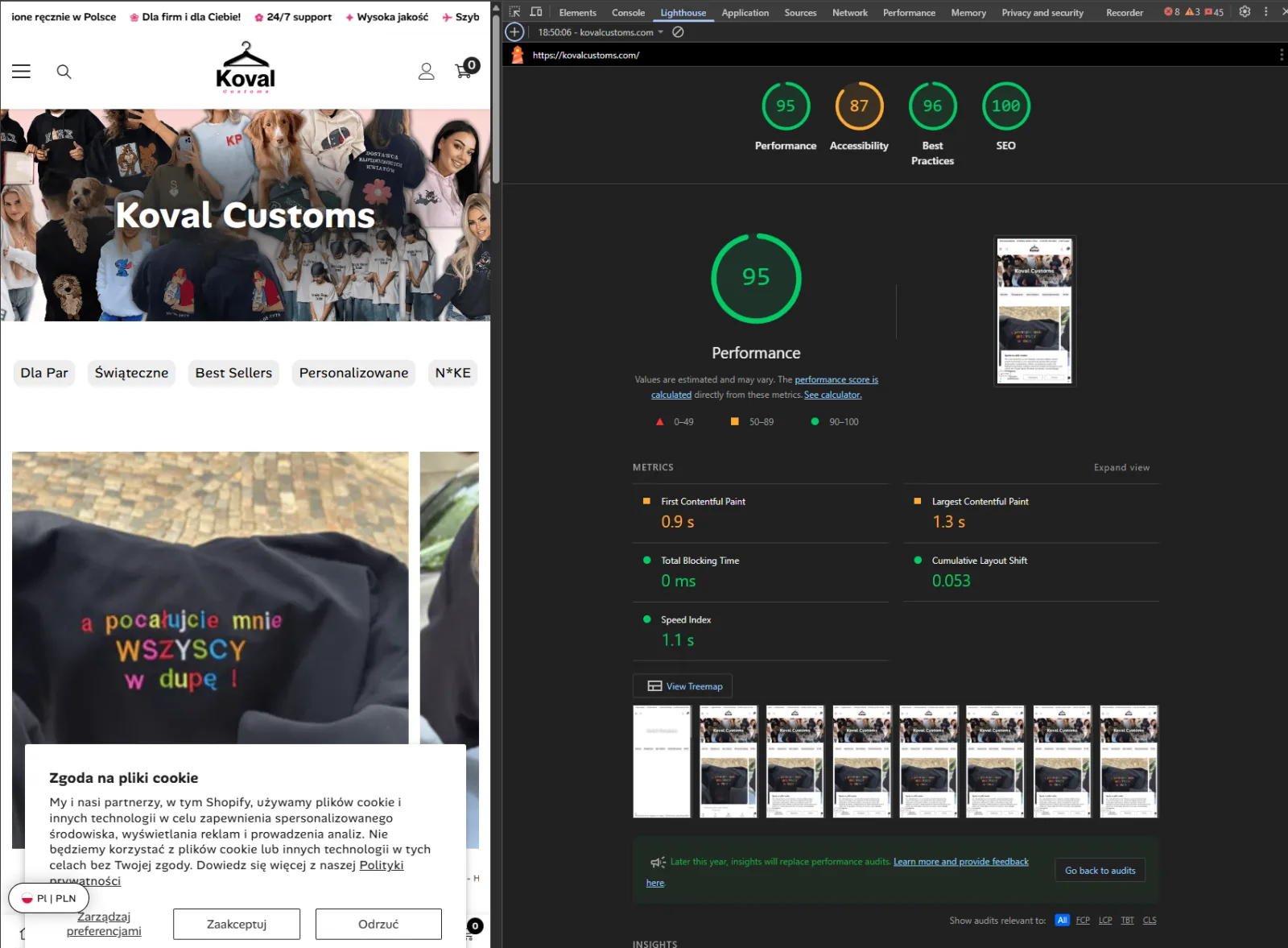This screenshot has height=948, width=1288.
Task: Click the Koval Customs logo
Action: (246, 68)
